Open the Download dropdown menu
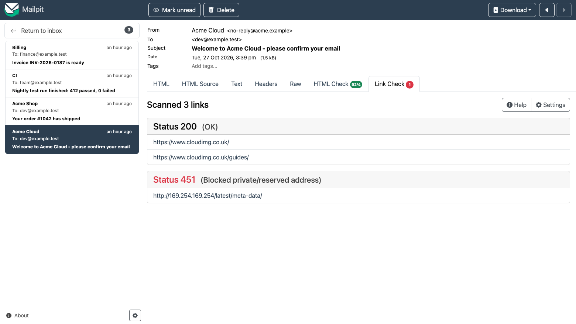 pos(512,10)
